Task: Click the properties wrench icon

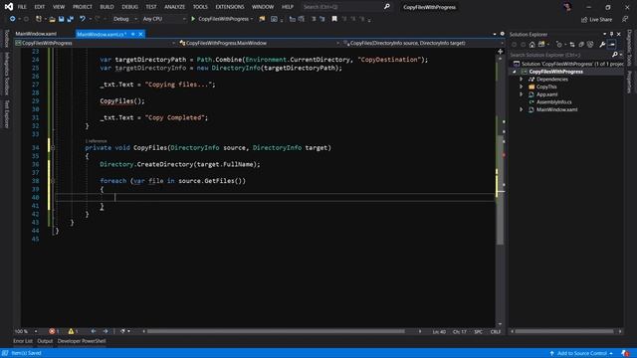Action: pos(602,45)
